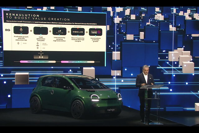Click the 'PC/EV' label

(25, 44)
